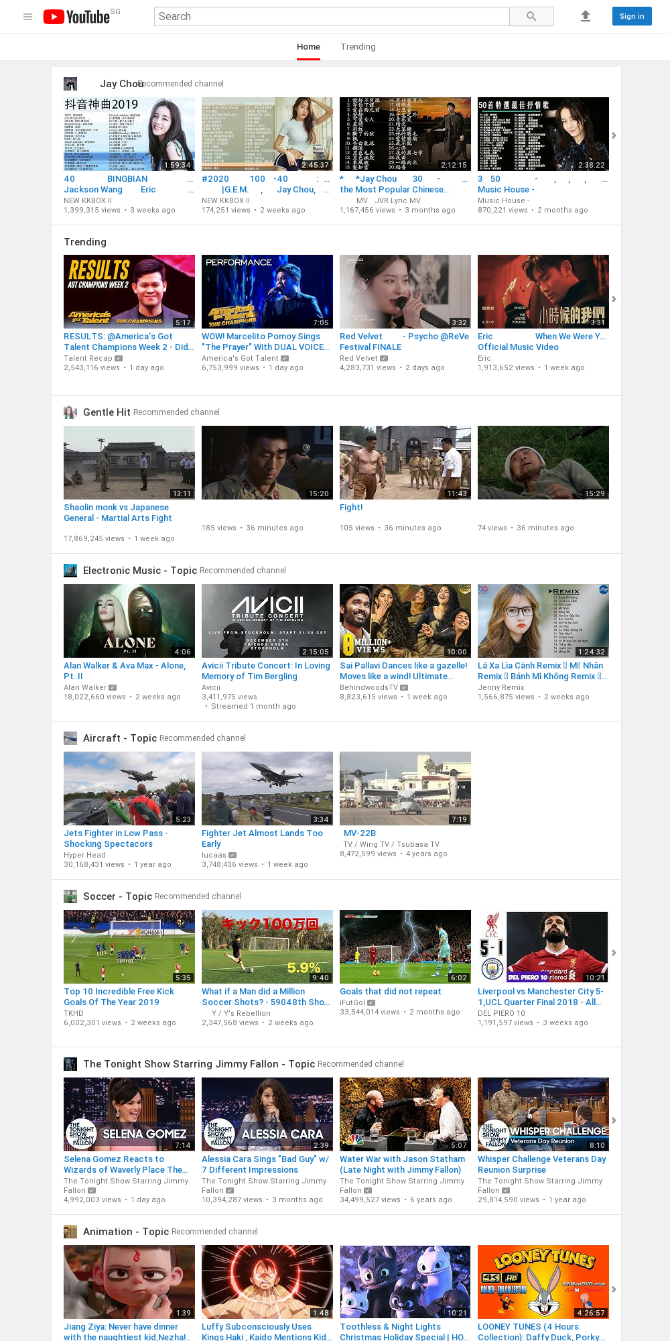
Task: Open Jay Chou channel title
Action: point(122,84)
